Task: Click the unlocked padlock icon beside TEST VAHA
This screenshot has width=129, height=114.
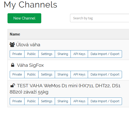Action: 13,85
